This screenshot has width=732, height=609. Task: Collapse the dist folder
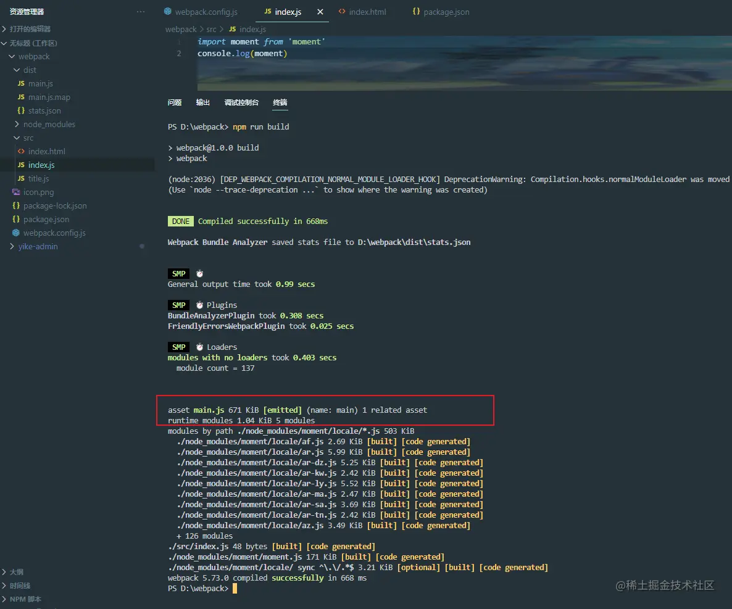coord(17,70)
